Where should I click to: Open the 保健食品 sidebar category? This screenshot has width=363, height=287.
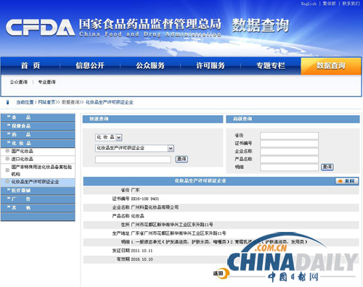[38, 126]
